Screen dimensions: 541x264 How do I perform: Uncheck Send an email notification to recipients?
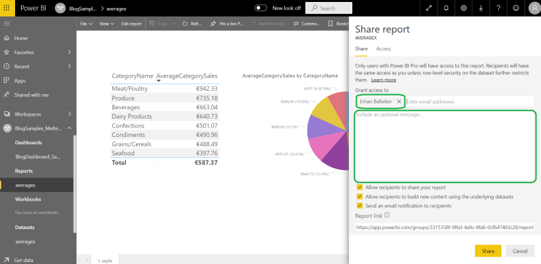pyautogui.click(x=360, y=205)
